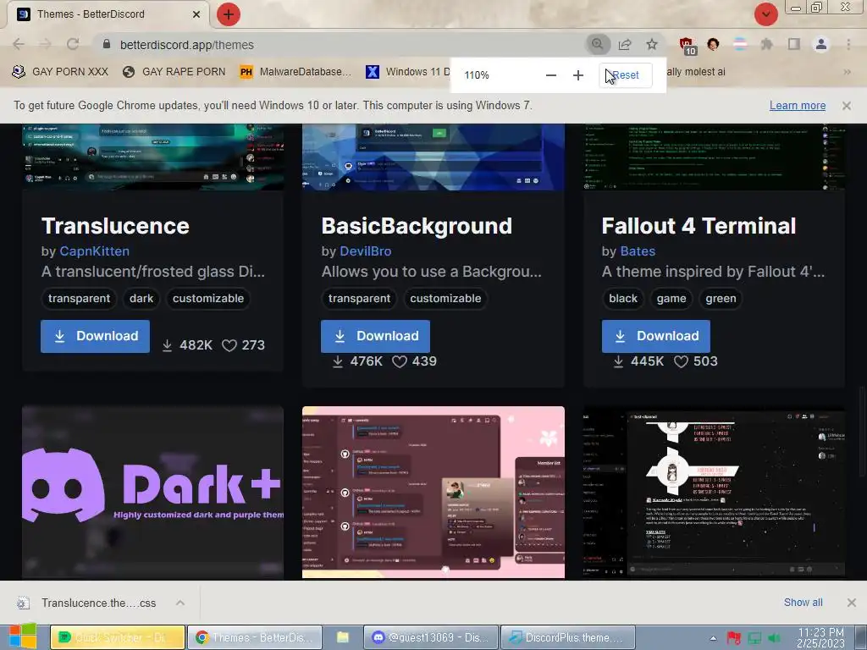Share this page via the share icon
The image size is (867, 650).
[625, 44]
